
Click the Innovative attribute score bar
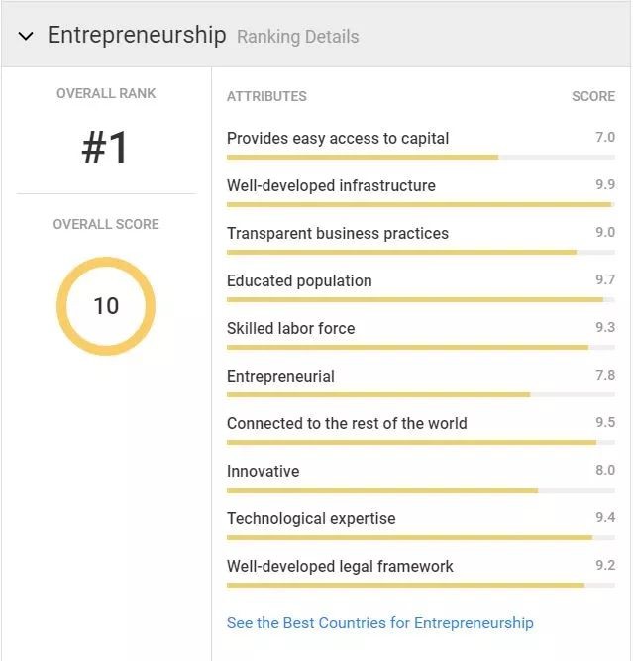pyautogui.click(x=420, y=490)
